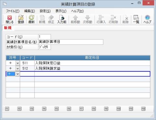Click the コード column header

(x=27, y=58)
